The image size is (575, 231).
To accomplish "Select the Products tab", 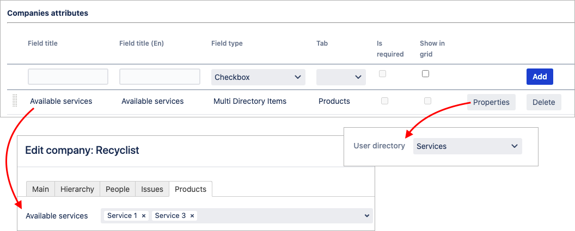I will coord(191,189).
